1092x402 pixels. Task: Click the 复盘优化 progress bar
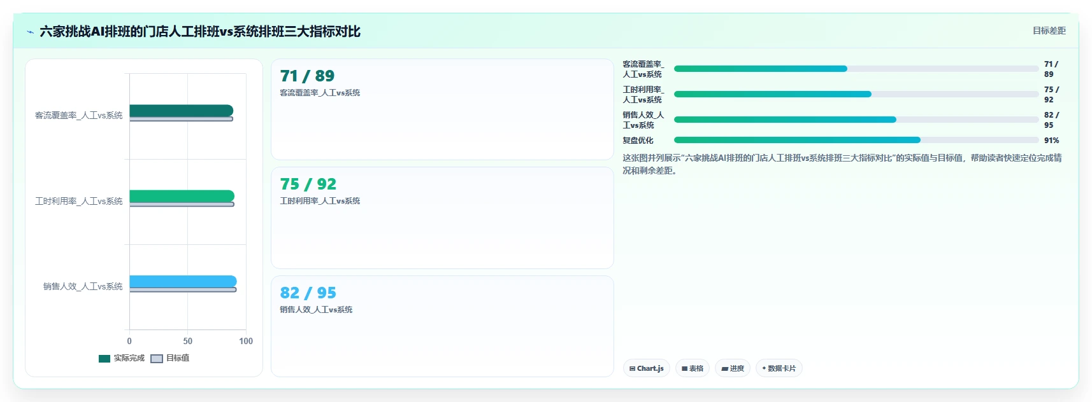856,140
